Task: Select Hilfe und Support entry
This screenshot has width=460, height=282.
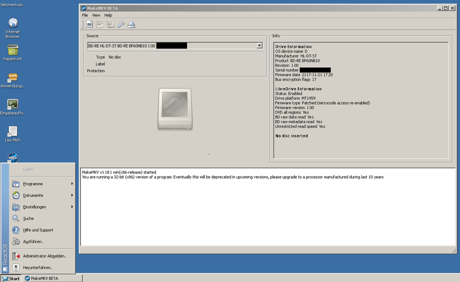Action: tap(42, 230)
